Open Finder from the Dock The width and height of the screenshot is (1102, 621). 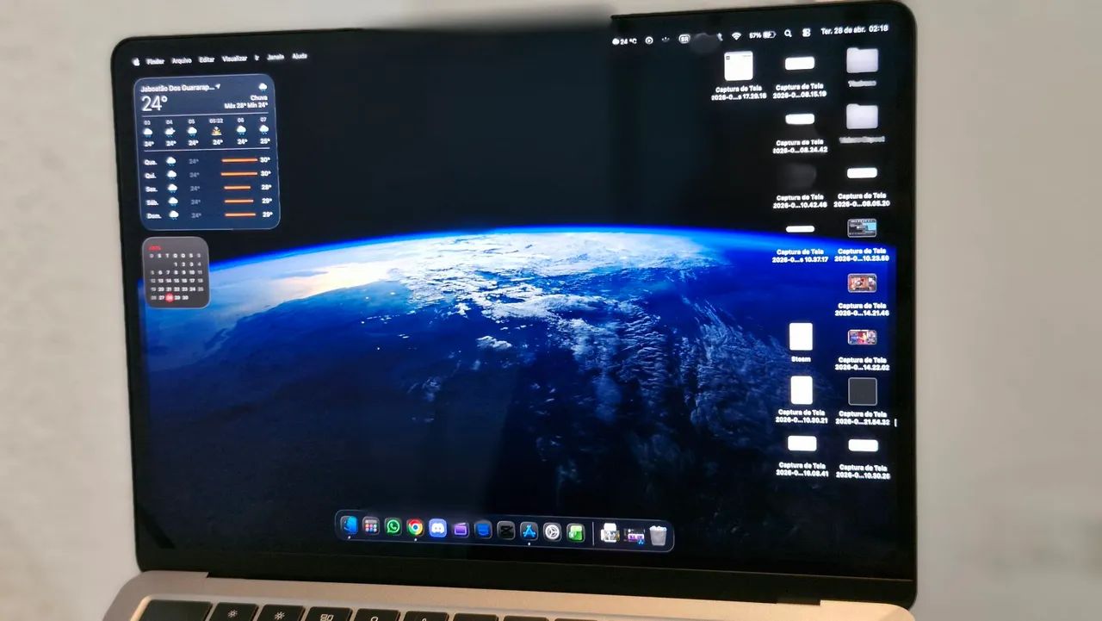pyautogui.click(x=349, y=525)
